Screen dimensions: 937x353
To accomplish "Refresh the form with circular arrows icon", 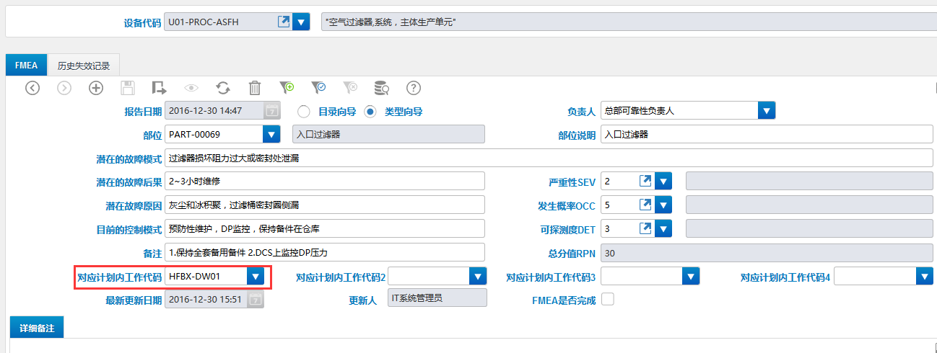I will pyautogui.click(x=223, y=88).
